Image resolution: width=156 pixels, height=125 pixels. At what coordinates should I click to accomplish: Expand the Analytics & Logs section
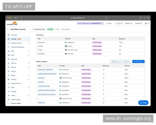point(29,43)
